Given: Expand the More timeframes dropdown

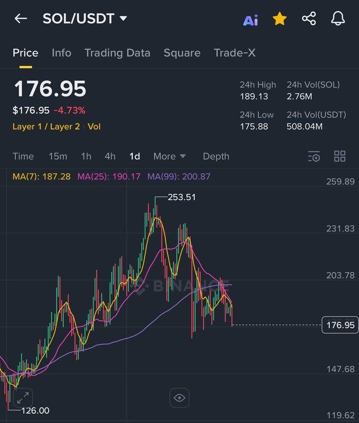Looking at the screenshot, I should click(169, 157).
